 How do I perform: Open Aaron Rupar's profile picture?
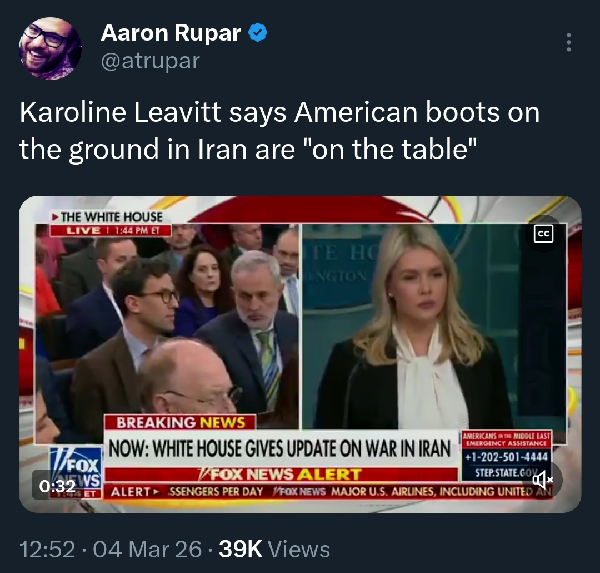50,48
